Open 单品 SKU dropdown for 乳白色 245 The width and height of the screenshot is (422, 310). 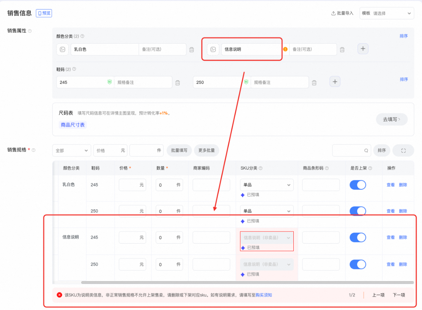[x=267, y=185]
